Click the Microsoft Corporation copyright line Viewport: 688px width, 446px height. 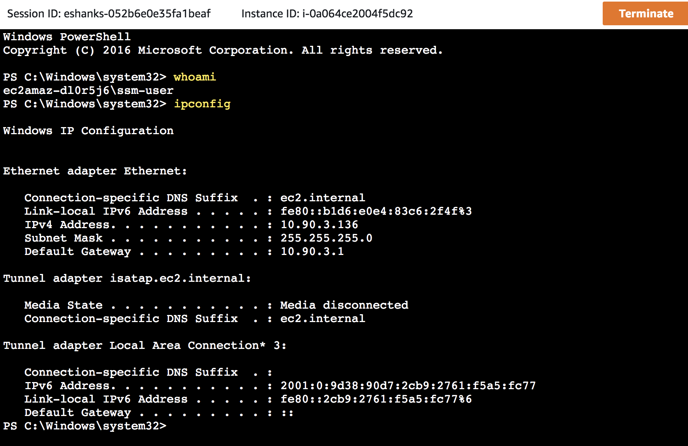point(223,50)
